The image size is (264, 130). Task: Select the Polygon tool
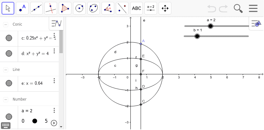[x=65, y=8]
